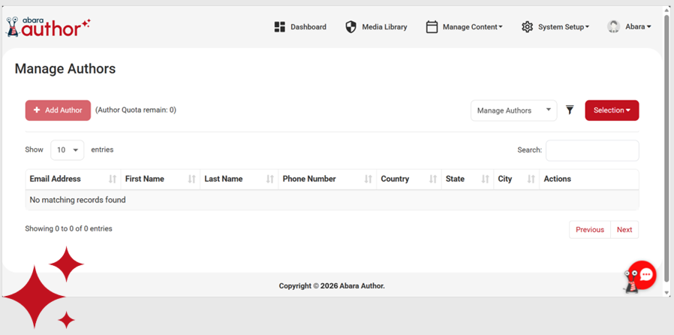Click the filter funnel icon
This screenshot has height=335, width=674.
click(x=570, y=110)
